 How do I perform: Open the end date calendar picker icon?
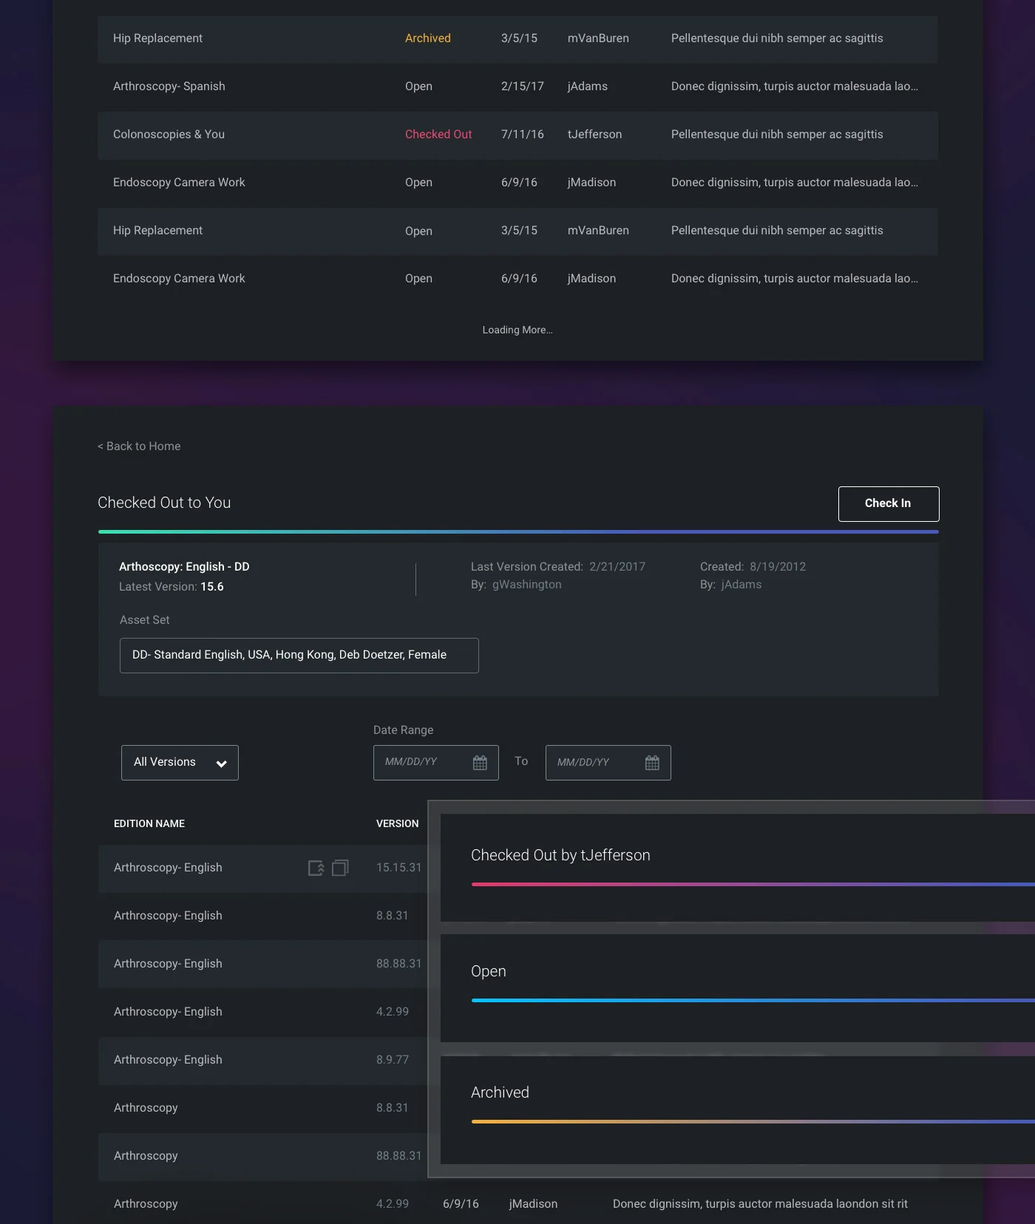pyautogui.click(x=652, y=762)
